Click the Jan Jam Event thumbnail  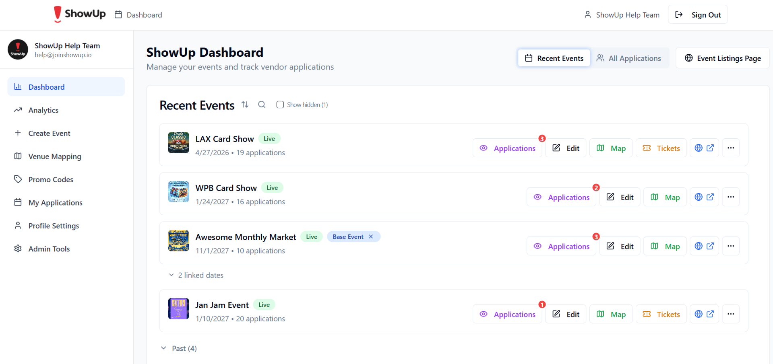point(178,308)
